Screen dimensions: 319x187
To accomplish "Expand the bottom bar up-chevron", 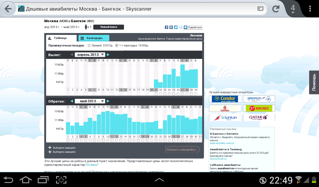I will [x=159, y=180].
